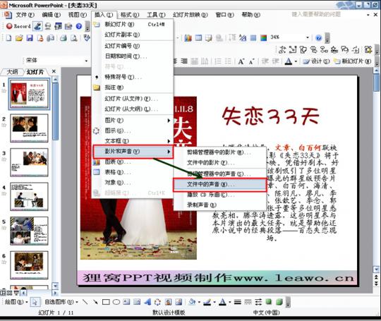Click the line color brush button

[x=207, y=302]
